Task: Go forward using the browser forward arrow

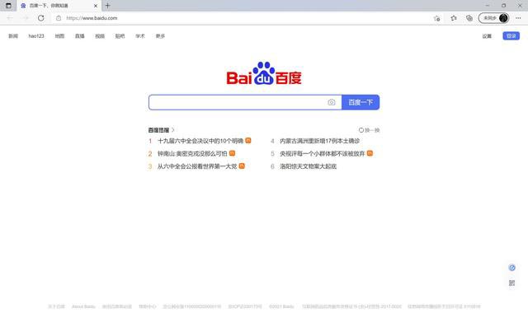Action: pyautogui.click(x=26, y=18)
